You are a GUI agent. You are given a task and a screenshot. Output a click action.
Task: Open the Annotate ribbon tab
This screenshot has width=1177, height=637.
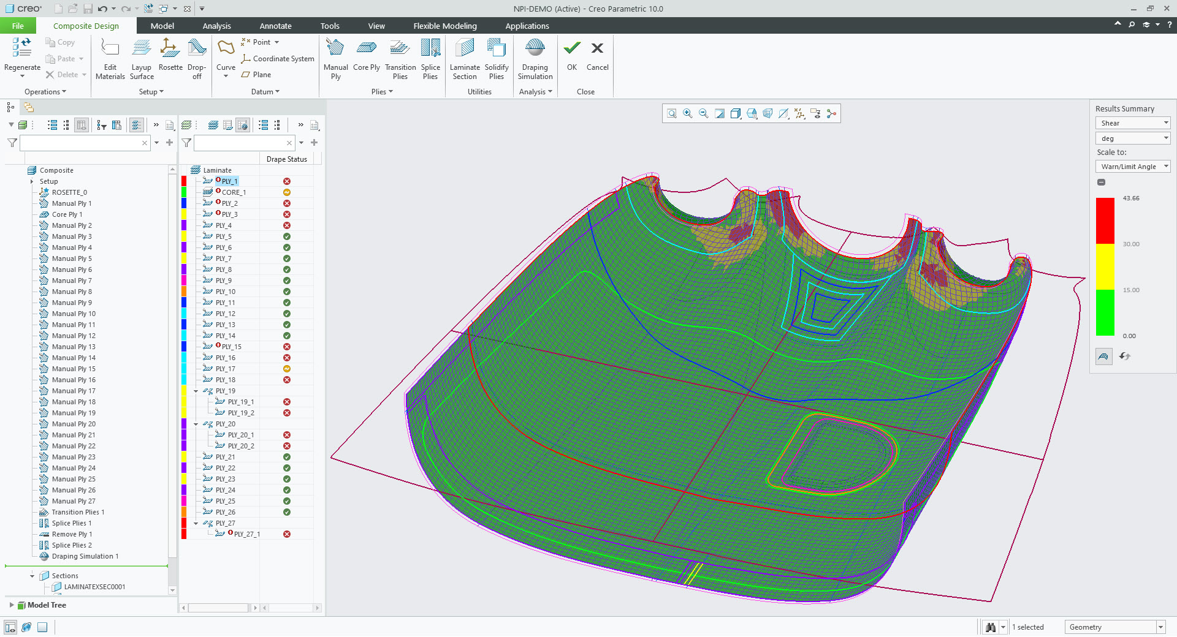(275, 26)
